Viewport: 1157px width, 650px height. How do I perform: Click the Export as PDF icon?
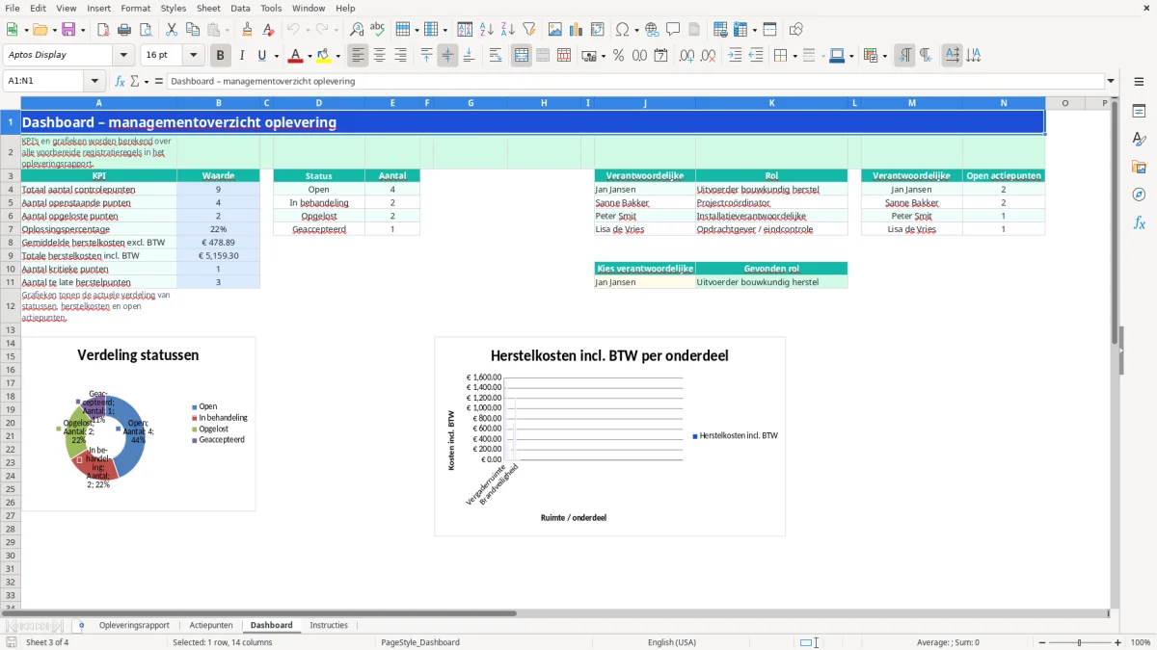[x=103, y=30]
